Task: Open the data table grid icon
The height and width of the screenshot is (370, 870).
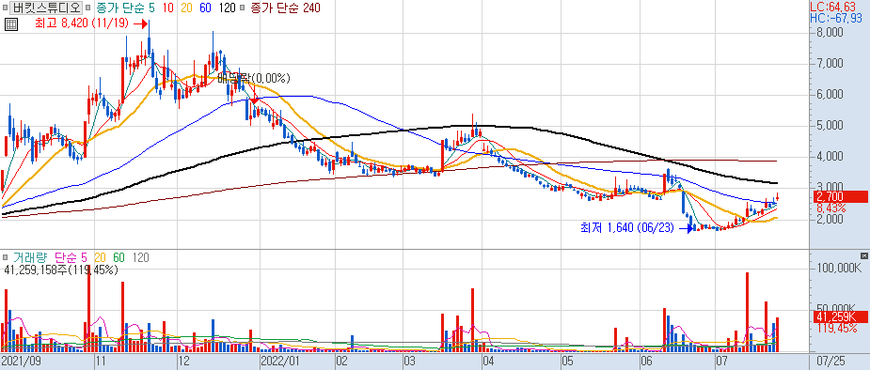Action: (x=10, y=24)
